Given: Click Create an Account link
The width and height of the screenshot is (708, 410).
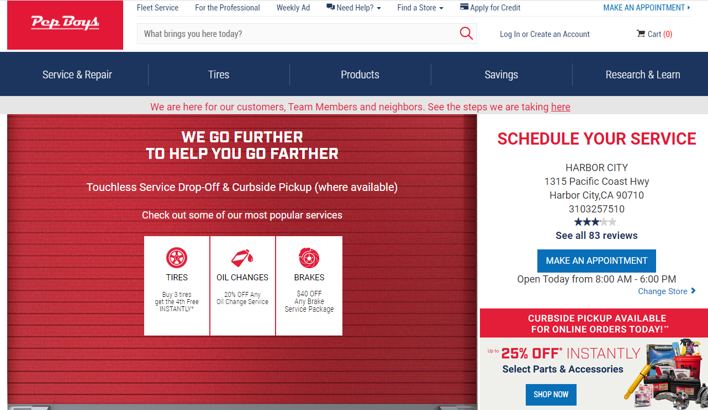Looking at the screenshot, I should tap(560, 34).
